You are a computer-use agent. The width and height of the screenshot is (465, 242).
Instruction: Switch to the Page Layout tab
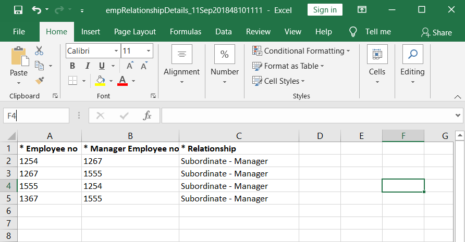tap(135, 32)
